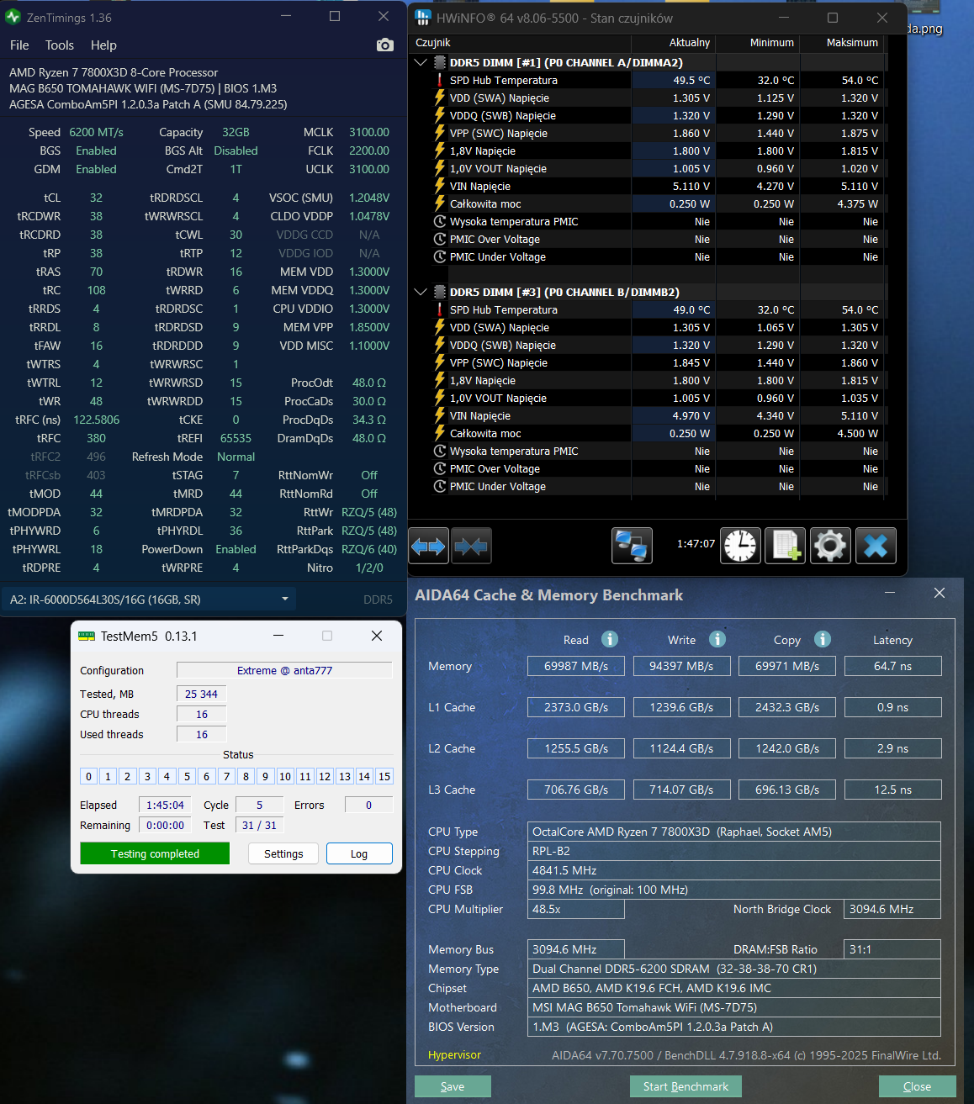Screen dimensions: 974x1104
Task: Click clock icon beside DIMM #3 PMIC Under Voltage
Action: click(x=439, y=486)
